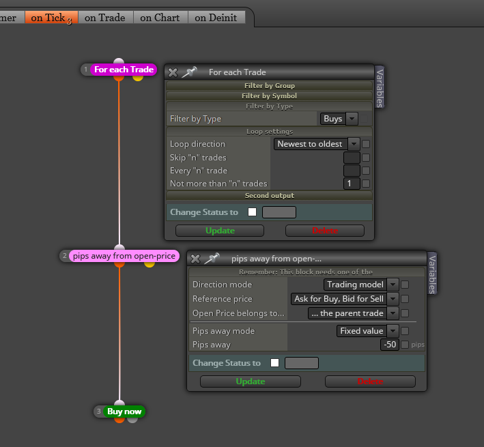Viewport: 484px width, 447px height.
Task: Toggle checkbox next to Every n trade
Action: pyautogui.click(x=366, y=171)
